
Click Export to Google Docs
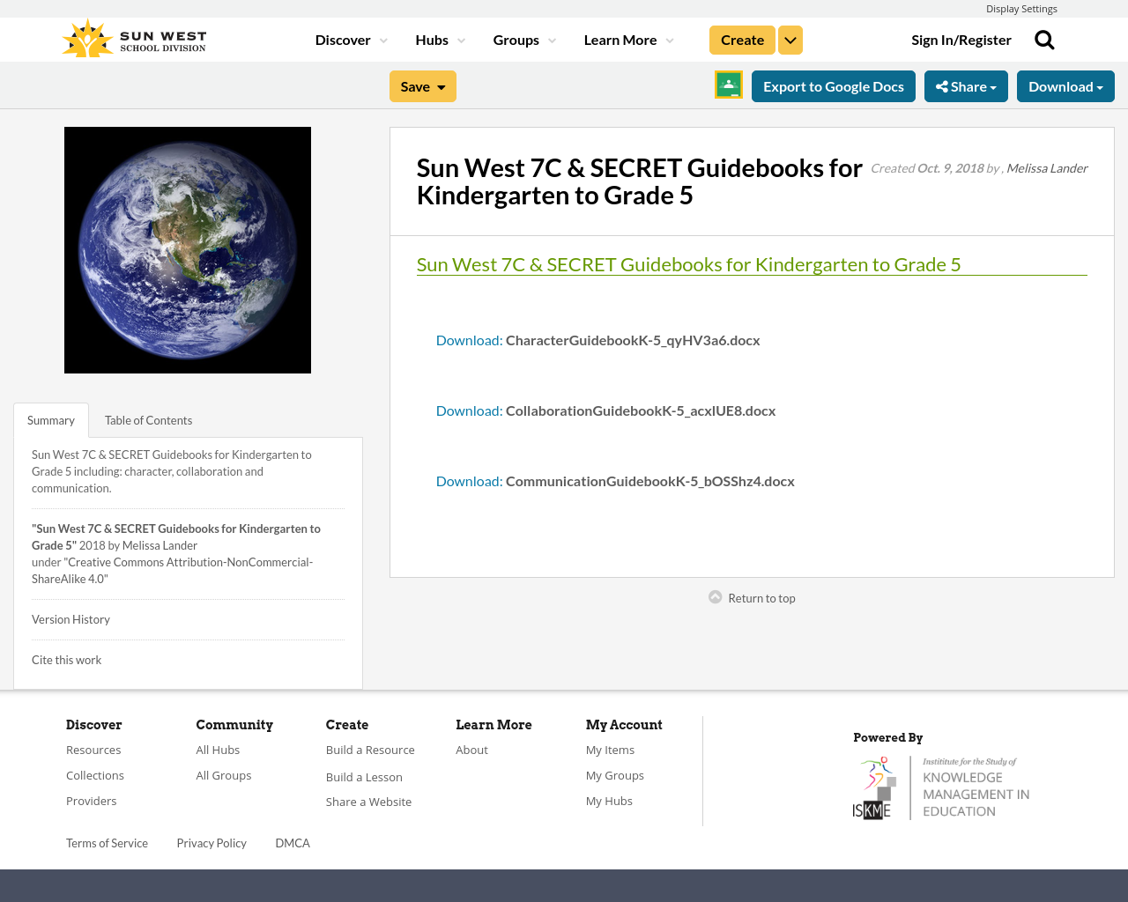click(x=833, y=85)
